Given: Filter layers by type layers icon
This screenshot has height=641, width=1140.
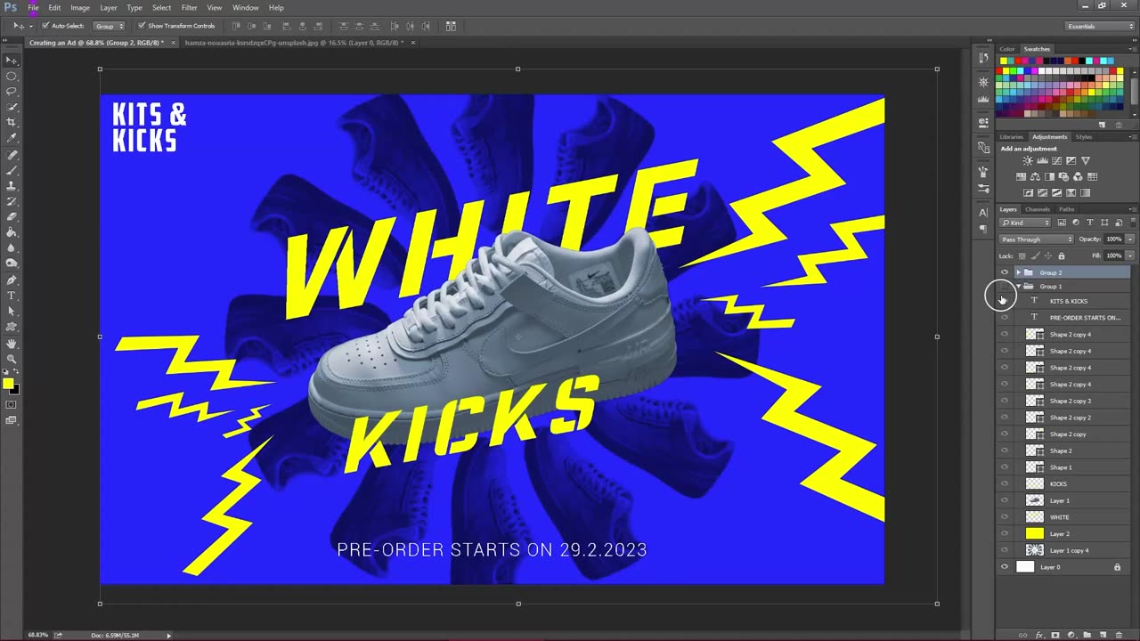Looking at the screenshot, I should click(x=1090, y=222).
